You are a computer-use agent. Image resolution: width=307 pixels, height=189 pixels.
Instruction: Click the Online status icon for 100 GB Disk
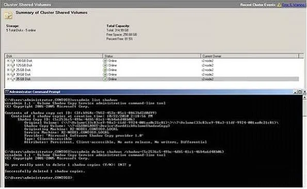coord(105,61)
